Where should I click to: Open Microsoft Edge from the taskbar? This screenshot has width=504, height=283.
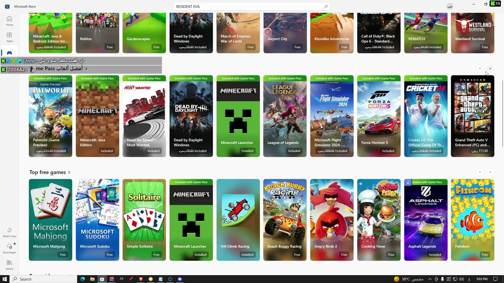[x=83, y=279]
